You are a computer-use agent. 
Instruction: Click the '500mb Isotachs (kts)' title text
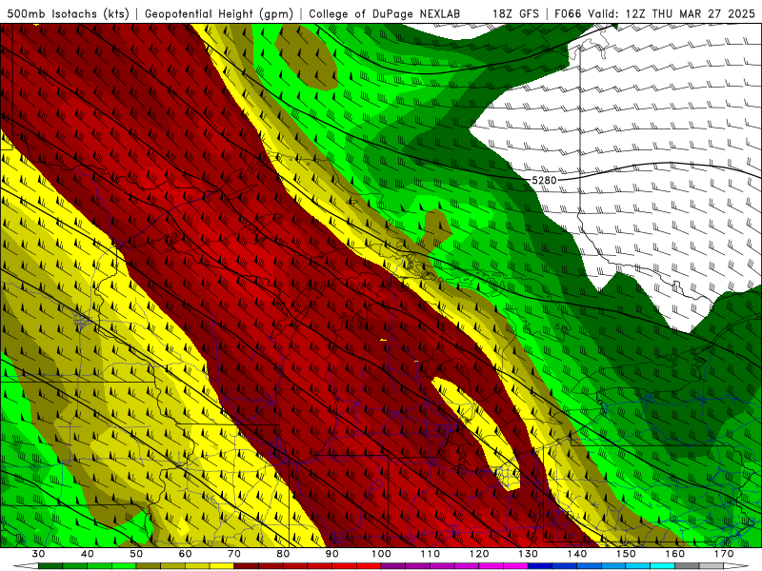[x=68, y=13]
